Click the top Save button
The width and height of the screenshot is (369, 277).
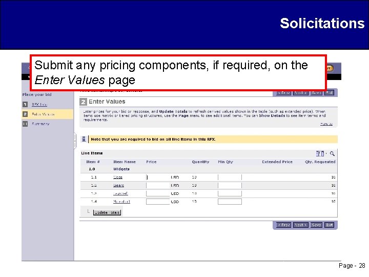tap(316, 93)
